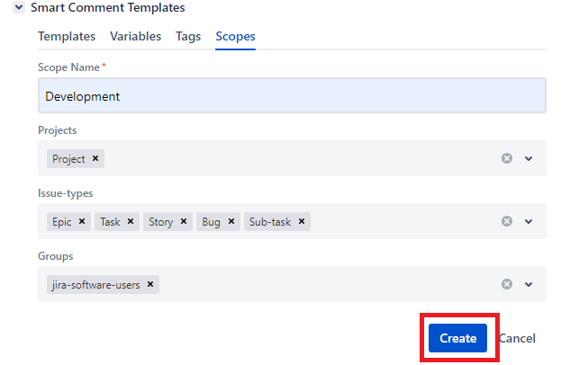Remove the Story issue-type tag
Screen dimensions: 588x365
(184, 222)
